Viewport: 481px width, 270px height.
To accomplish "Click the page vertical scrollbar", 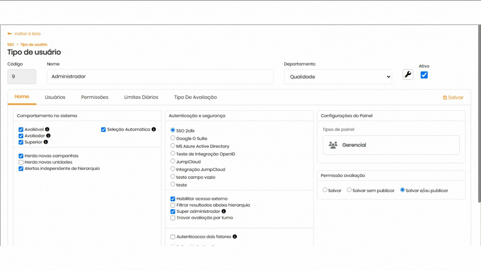I will pos(479,125).
